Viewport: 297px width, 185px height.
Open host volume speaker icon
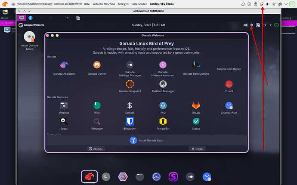[268, 4]
